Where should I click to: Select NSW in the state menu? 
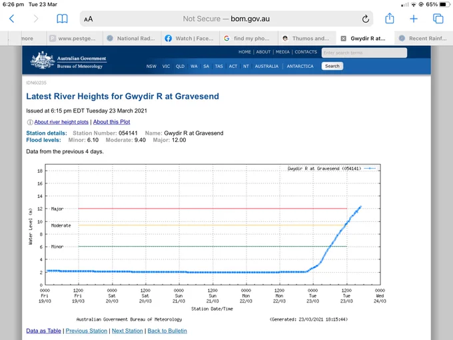(151, 66)
